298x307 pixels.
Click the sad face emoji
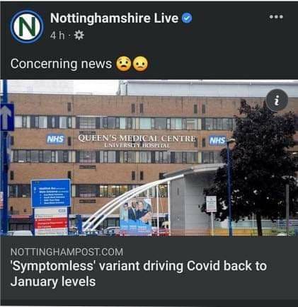141,64
